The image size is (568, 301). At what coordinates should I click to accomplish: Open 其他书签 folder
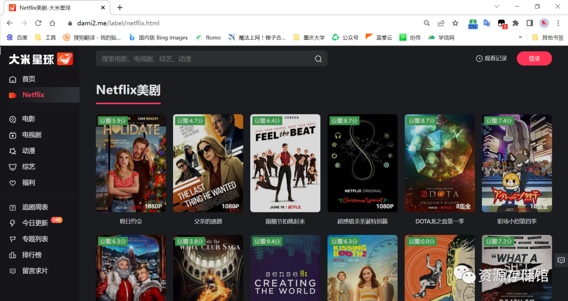pyautogui.click(x=547, y=37)
